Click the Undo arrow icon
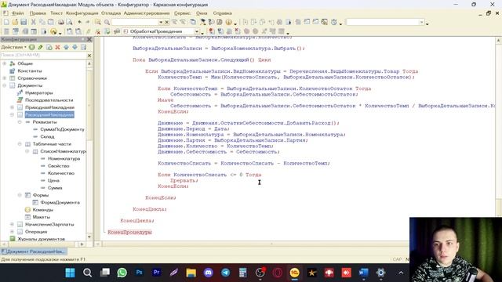 79,22
